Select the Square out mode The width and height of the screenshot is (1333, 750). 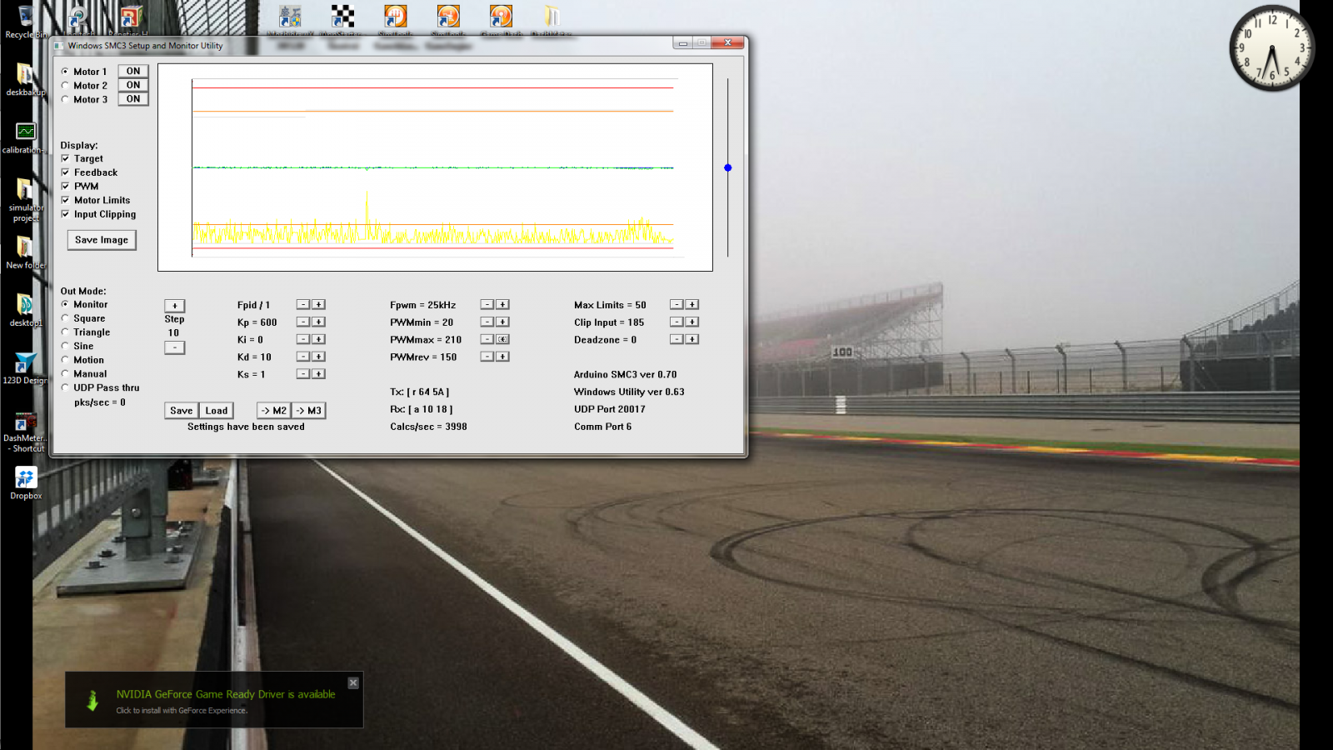(x=65, y=318)
